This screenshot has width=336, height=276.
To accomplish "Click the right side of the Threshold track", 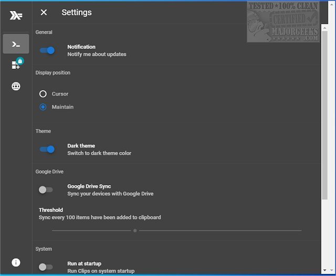I will pyautogui.click(x=252, y=230).
